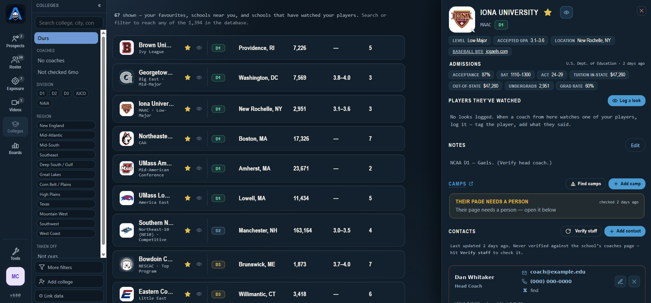Filter by New England region
Viewport: 651px width, 303px height.
(66, 125)
